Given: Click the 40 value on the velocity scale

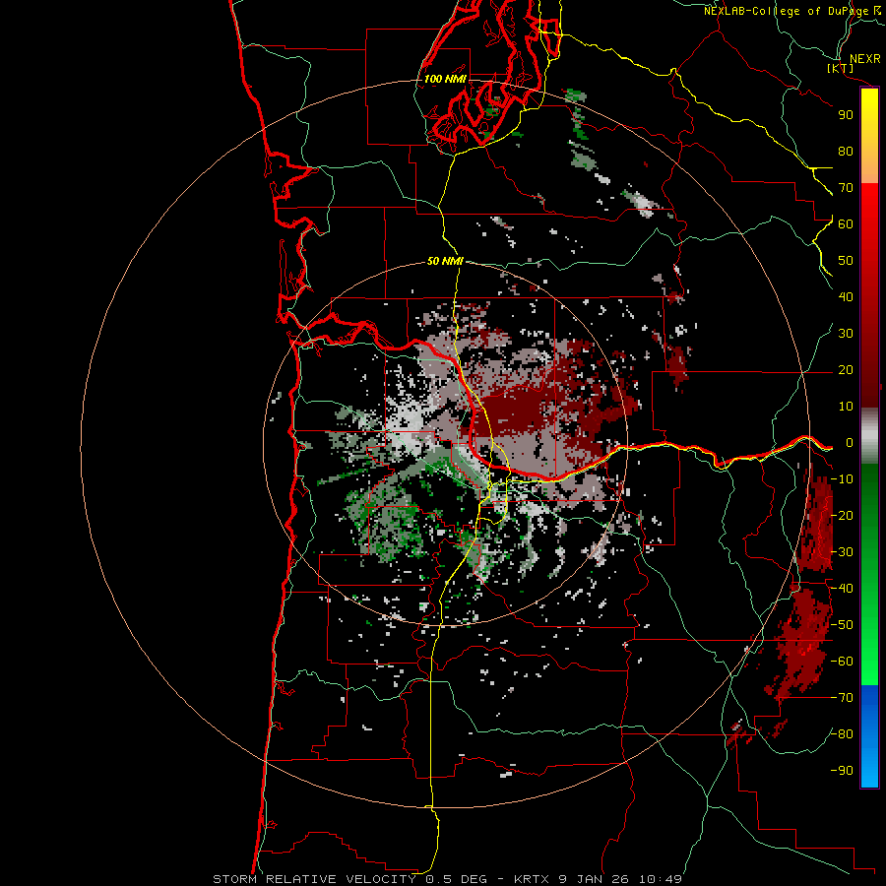Looking at the screenshot, I should [x=846, y=296].
